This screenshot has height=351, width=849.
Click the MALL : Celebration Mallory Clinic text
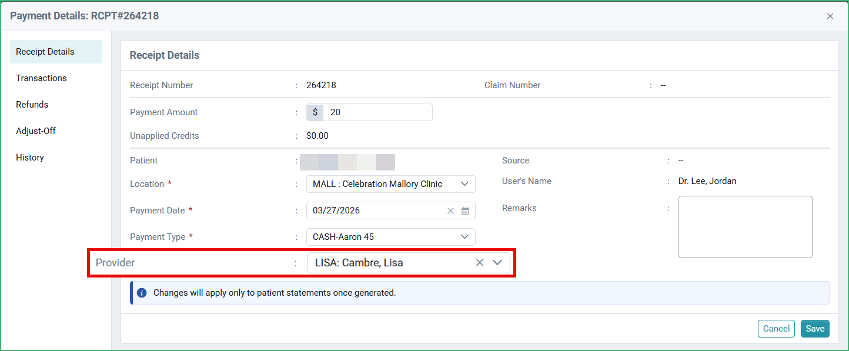pos(377,184)
